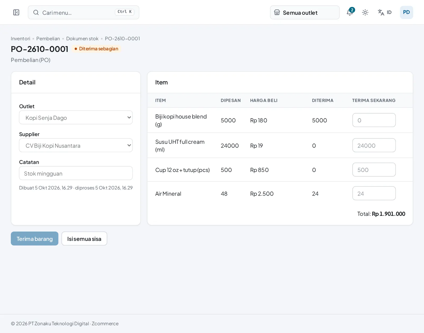Image resolution: width=424 pixels, height=333 pixels.
Task: Click the HARGA BELI column header
Action: (264, 101)
